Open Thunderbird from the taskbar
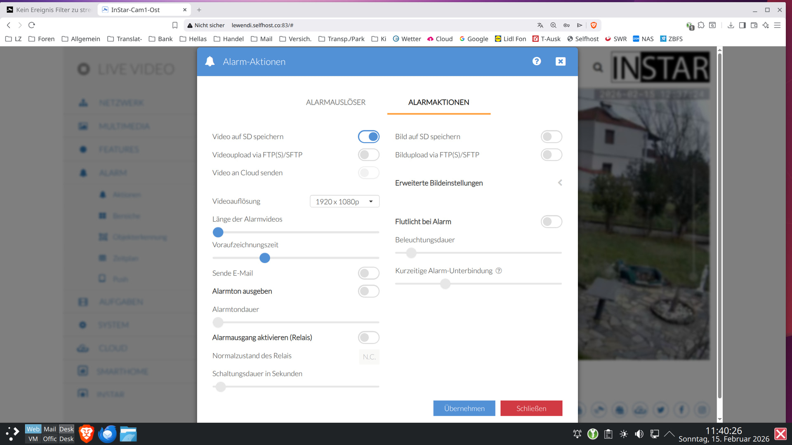 (107, 434)
